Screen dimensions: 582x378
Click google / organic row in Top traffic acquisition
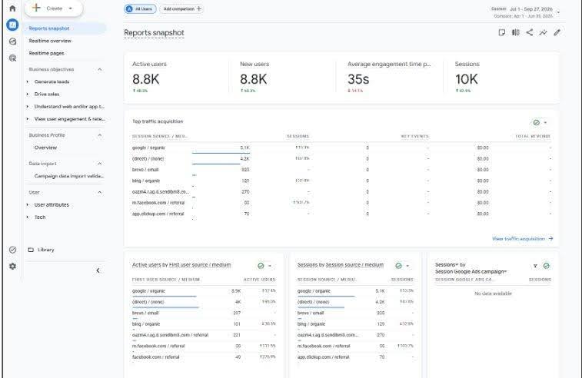341,148
